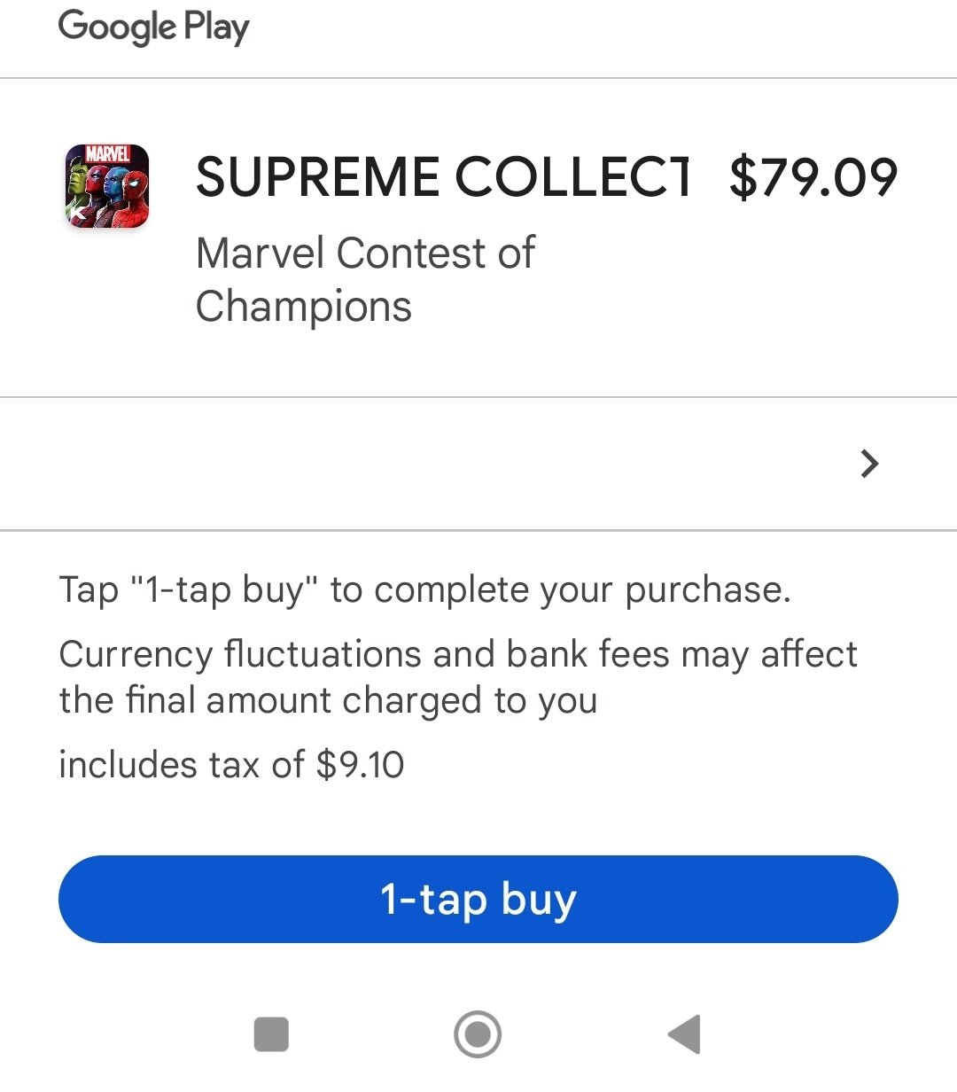Tap the Android home circle button
Screen dimensions: 957x1092
click(x=478, y=1034)
